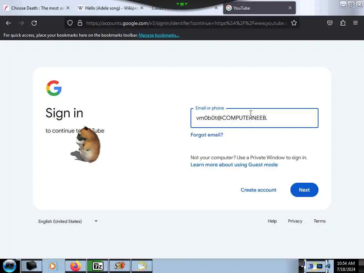Close the Collab tab

216,8
